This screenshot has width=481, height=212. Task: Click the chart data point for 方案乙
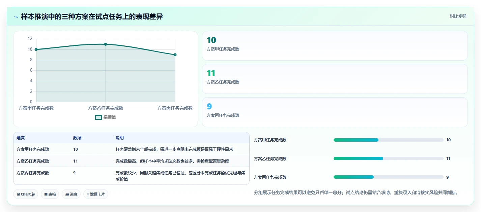point(106,44)
